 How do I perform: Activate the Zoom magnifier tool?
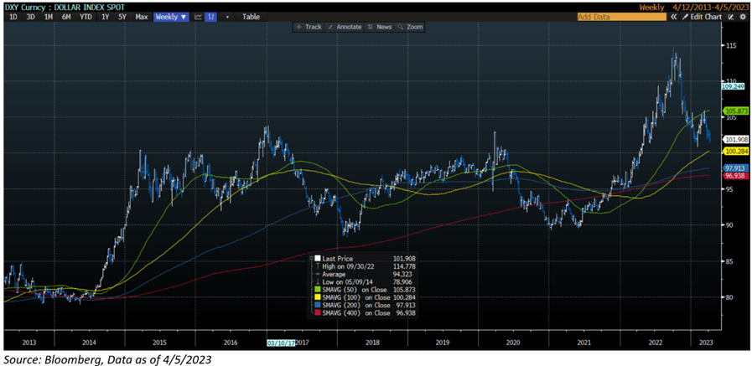click(x=411, y=27)
